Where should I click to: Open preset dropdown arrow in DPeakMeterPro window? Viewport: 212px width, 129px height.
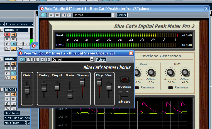pos(113,15)
